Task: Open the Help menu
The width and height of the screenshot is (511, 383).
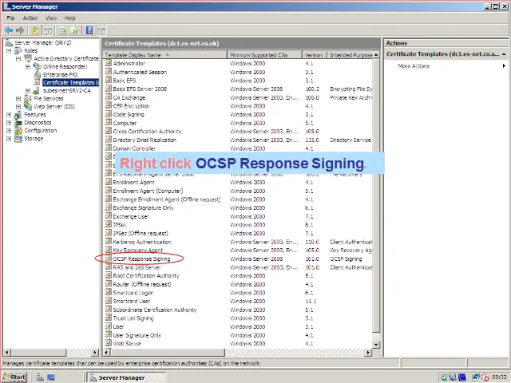Action: (x=69, y=18)
